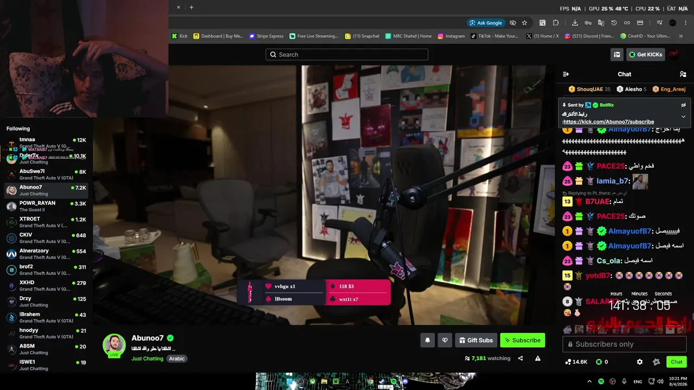This screenshot has height=390, width=694.
Task: Turn on stream notifications bell
Action: coord(427,340)
